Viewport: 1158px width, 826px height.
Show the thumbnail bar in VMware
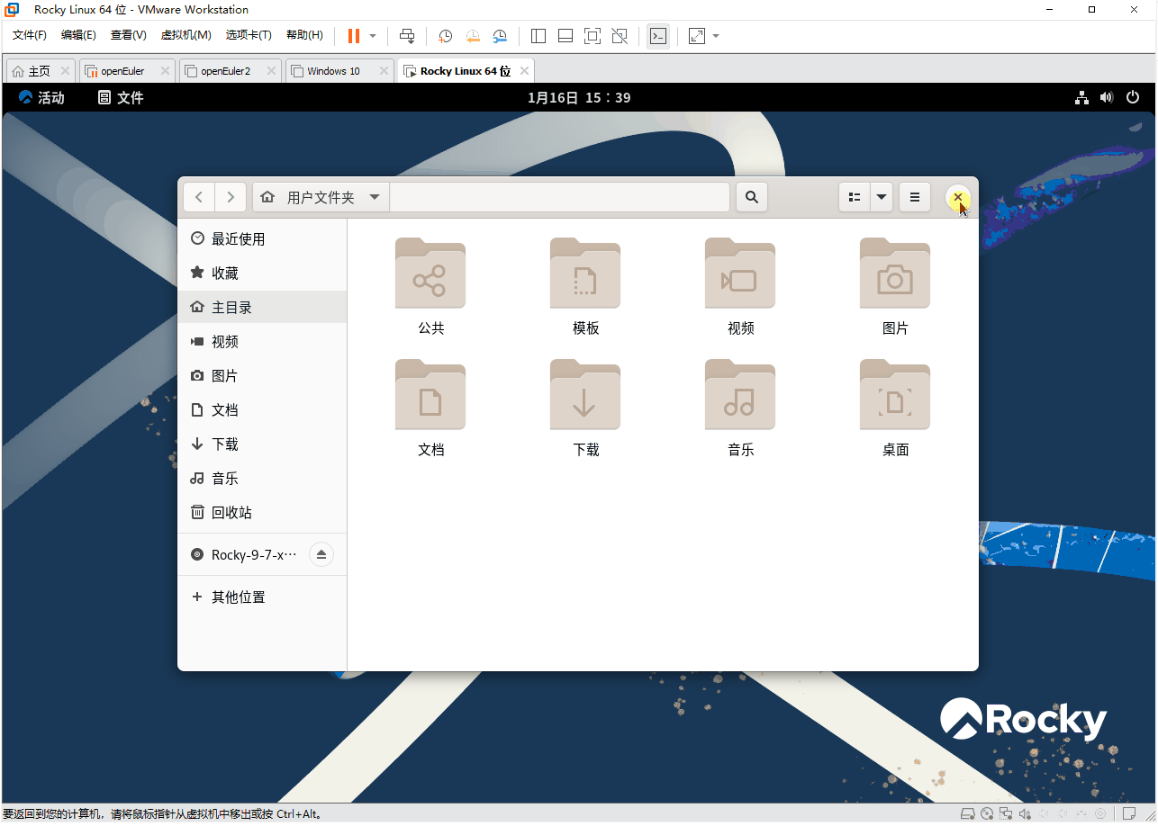point(565,36)
